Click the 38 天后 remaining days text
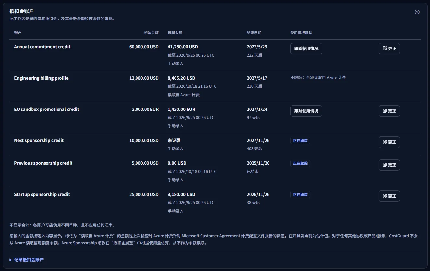Viewport: 430px width, 271px height. (x=253, y=203)
